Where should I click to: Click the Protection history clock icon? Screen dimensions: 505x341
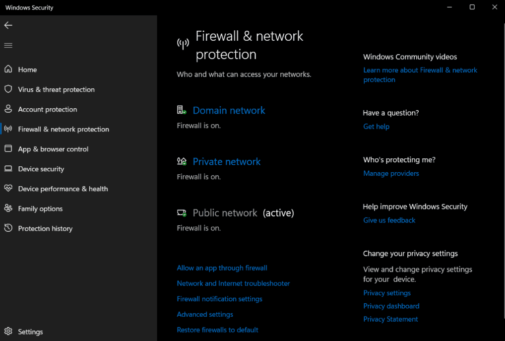click(x=8, y=228)
